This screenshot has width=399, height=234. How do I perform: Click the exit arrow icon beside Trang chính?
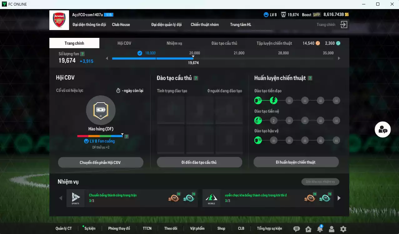[344, 25]
